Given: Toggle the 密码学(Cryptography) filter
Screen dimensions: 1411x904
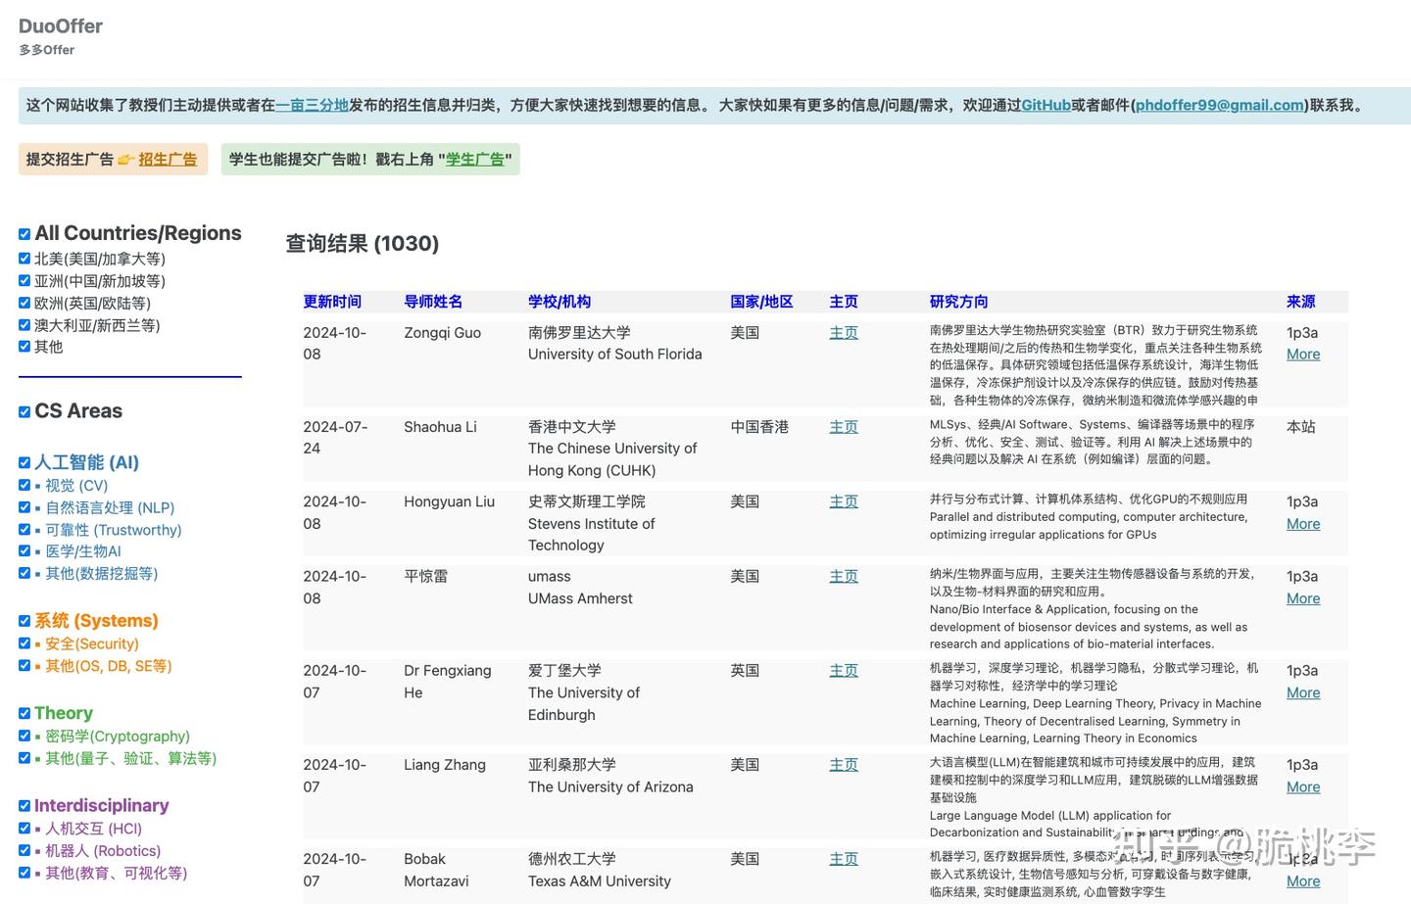Looking at the screenshot, I should pos(24,735).
